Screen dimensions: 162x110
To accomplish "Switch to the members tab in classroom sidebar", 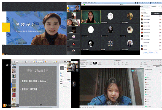I will pyautogui.click(x=158, y=67).
